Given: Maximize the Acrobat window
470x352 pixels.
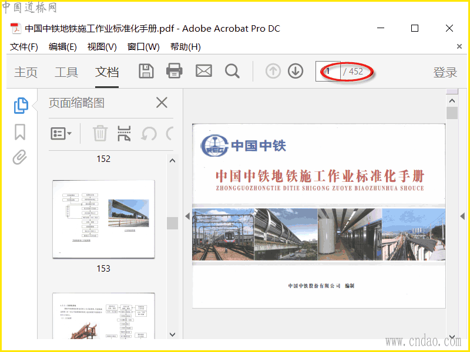Looking at the screenshot, I should pyautogui.click(x=415, y=28).
